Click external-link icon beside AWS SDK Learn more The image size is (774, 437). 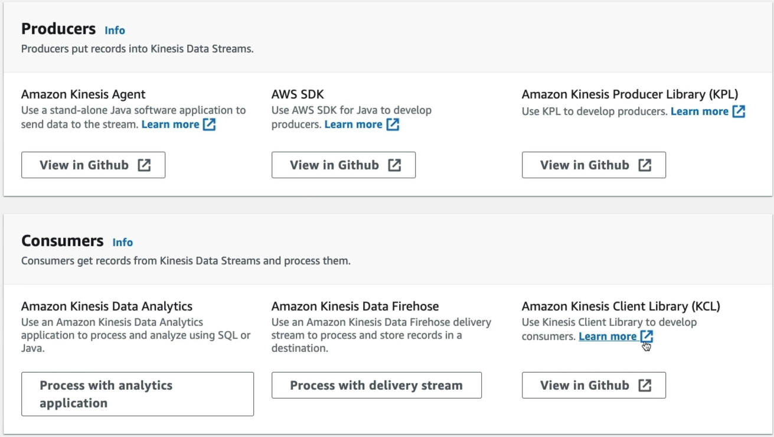pyautogui.click(x=393, y=125)
